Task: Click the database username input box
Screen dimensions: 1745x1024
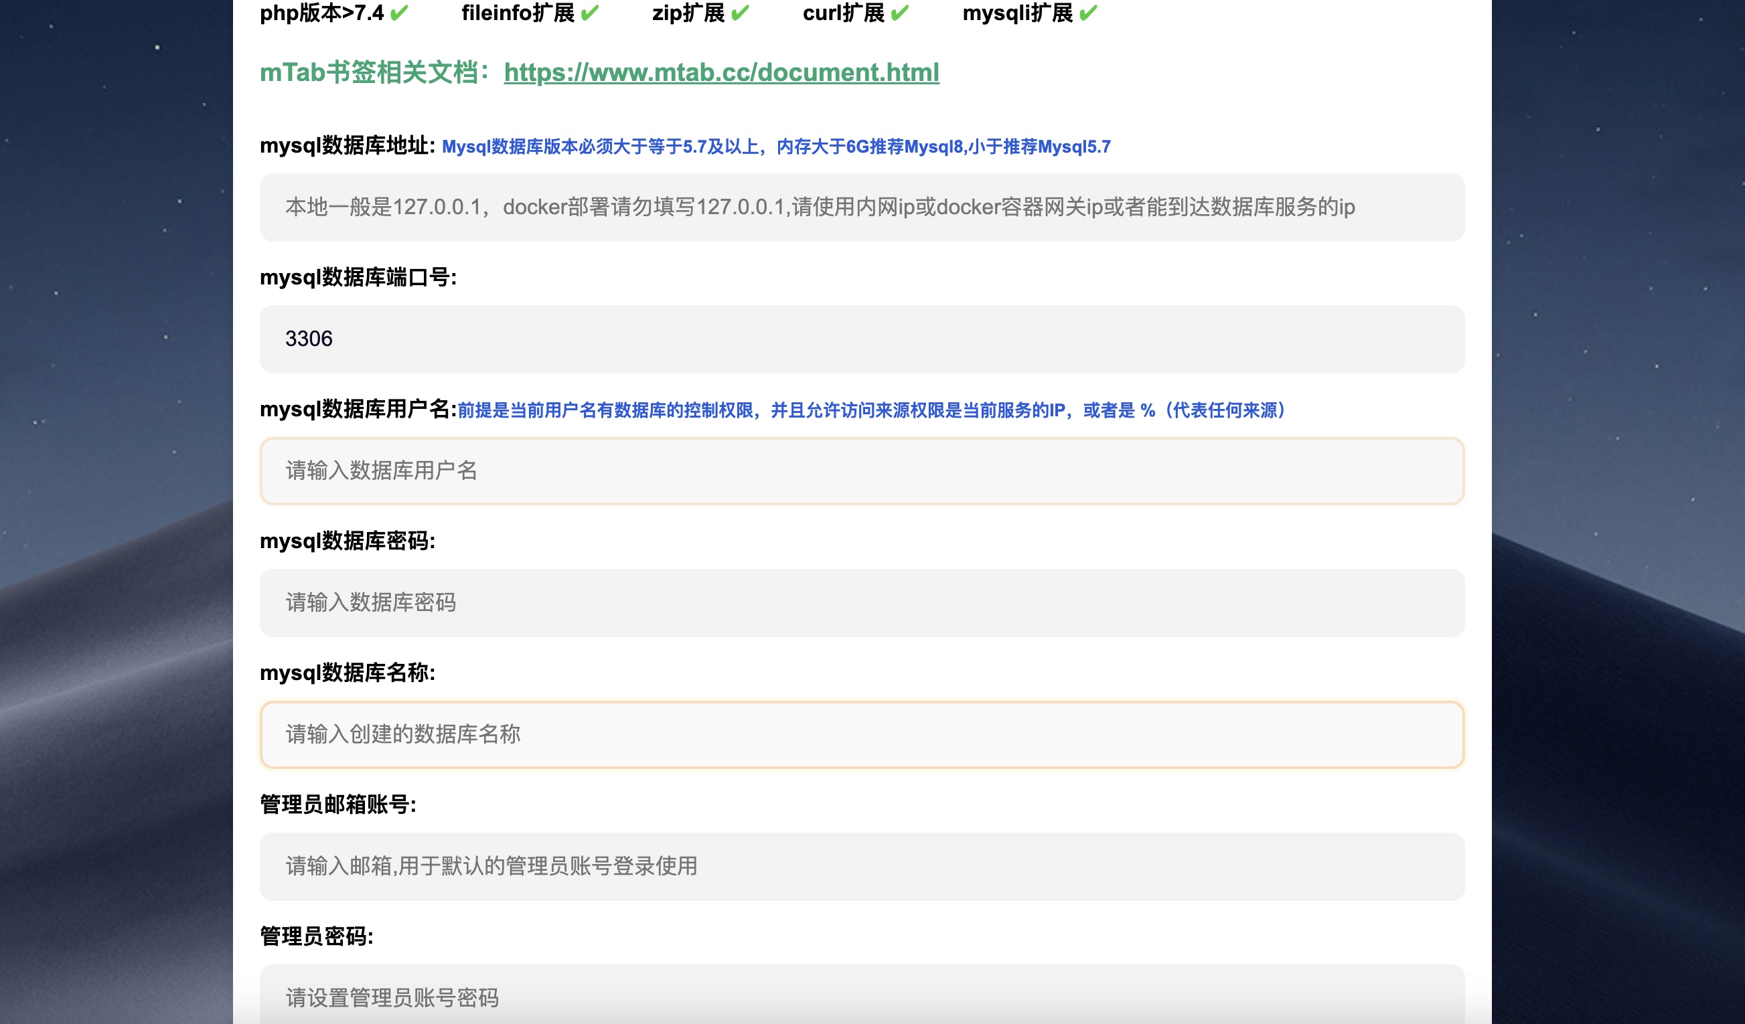Action: (x=861, y=471)
